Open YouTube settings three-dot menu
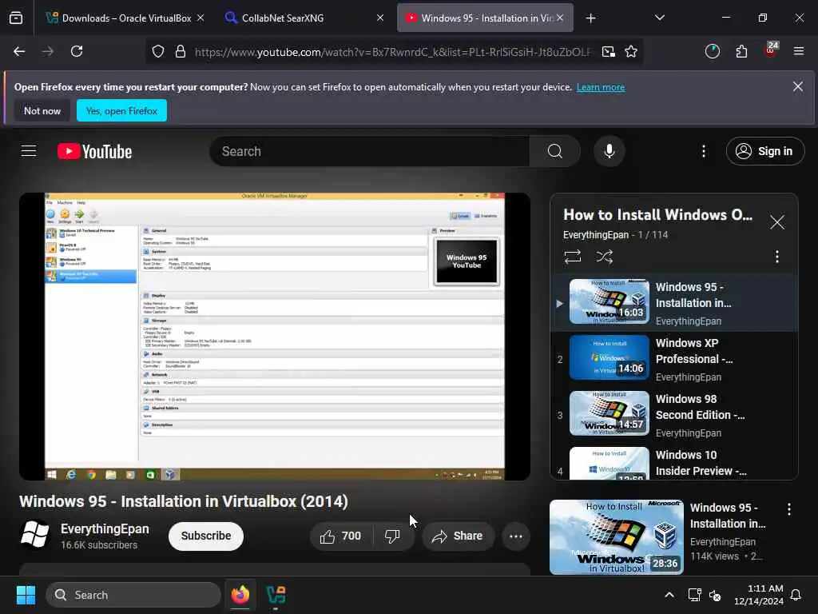 [x=703, y=151]
